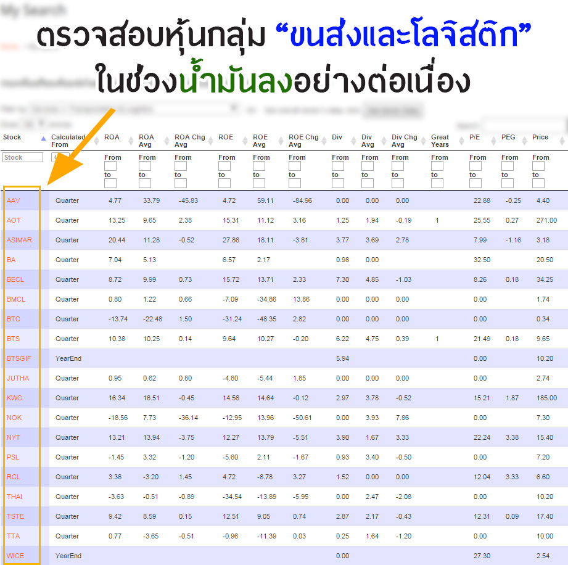Open the BTS stock link
568x565 pixels.
13,339
